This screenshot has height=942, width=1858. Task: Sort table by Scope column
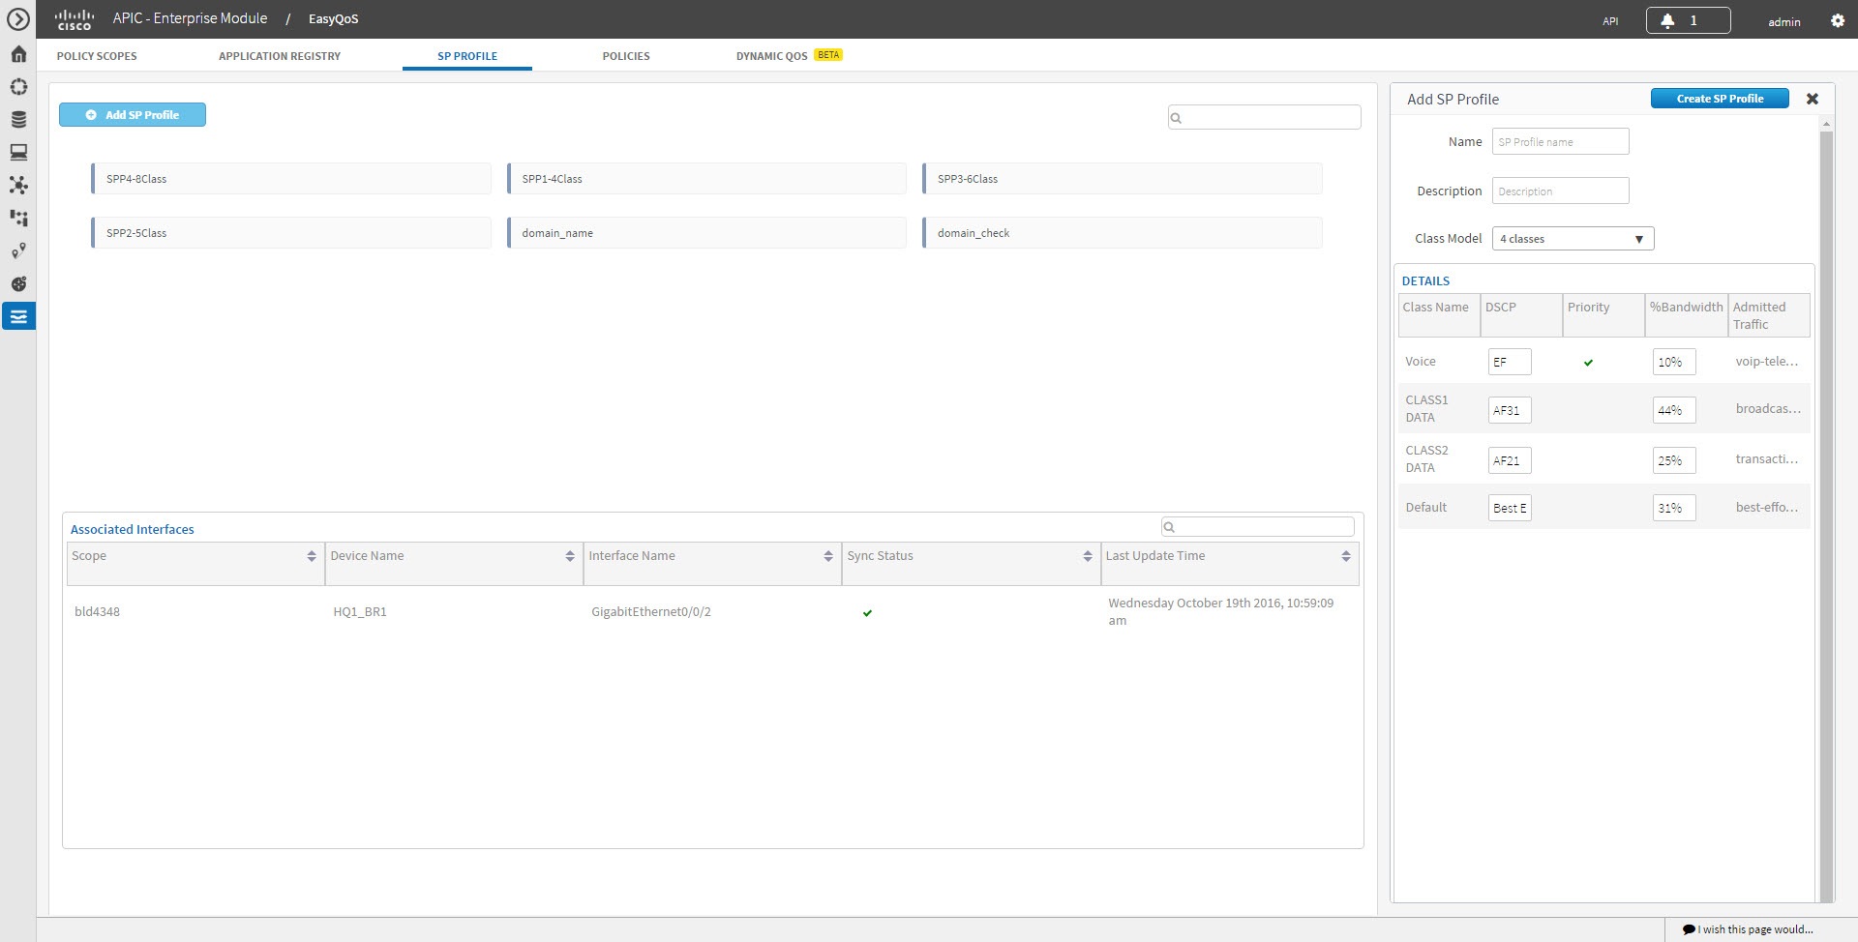point(312,556)
